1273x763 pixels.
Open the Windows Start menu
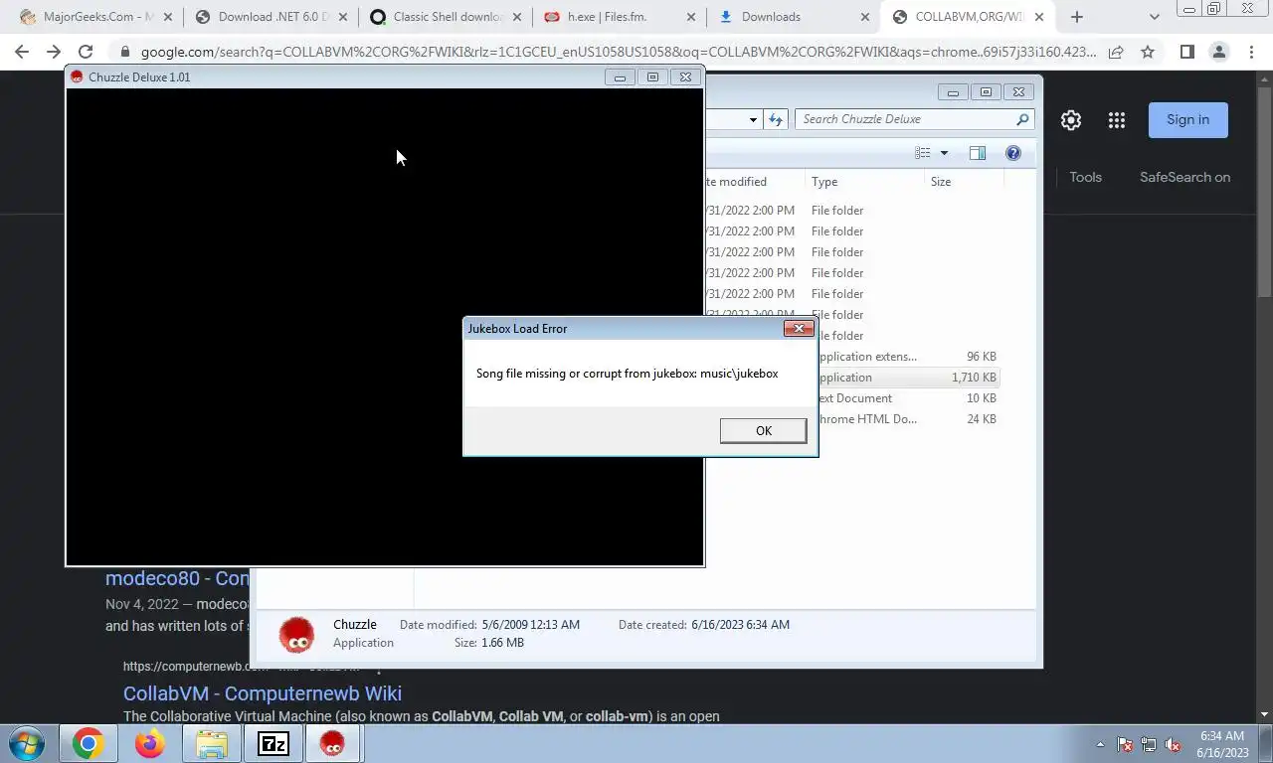27,743
